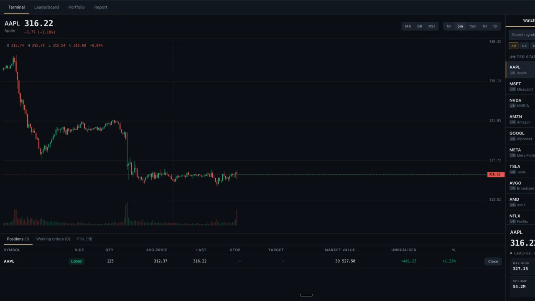Select AAPL in the watchlist

click(x=520, y=70)
